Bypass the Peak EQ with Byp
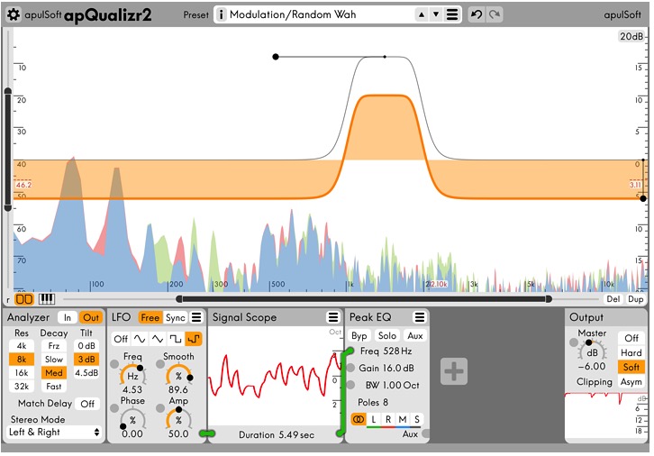The height and width of the screenshot is (456, 654). (359, 336)
